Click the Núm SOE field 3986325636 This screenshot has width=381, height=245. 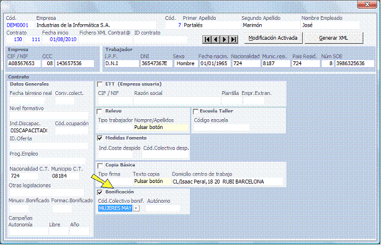tap(354, 64)
